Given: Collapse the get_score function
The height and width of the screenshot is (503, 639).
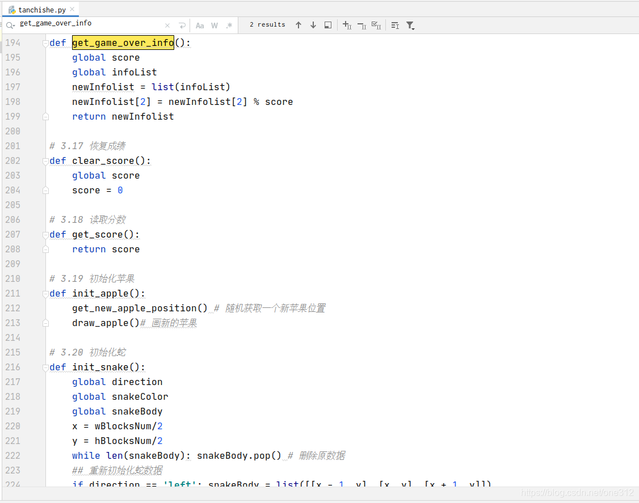Looking at the screenshot, I should click(x=45, y=235).
